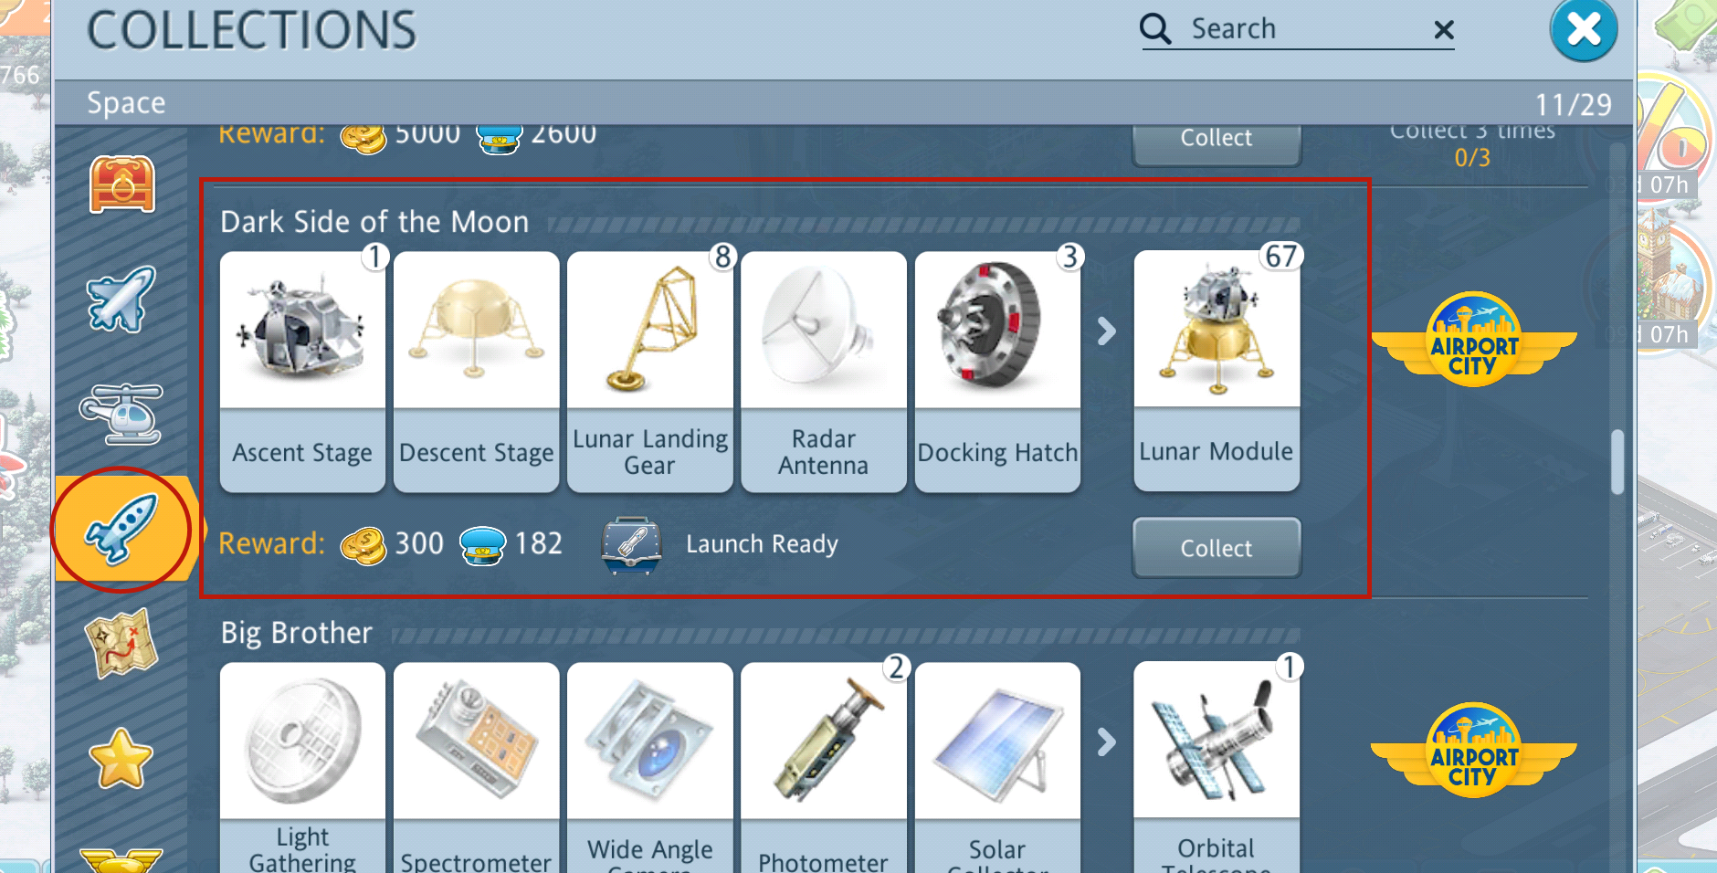Click the Big Brother collection title
This screenshot has width=1717, height=873.
pyautogui.click(x=297, y=633)
